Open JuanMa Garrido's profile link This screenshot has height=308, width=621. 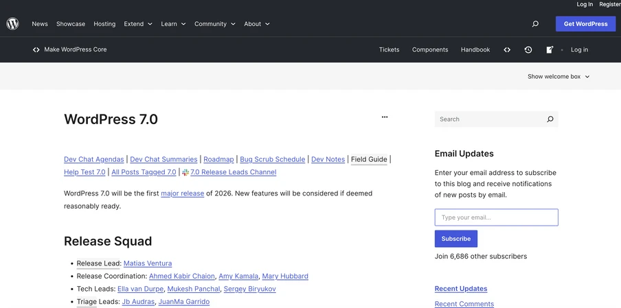(184, 302)
